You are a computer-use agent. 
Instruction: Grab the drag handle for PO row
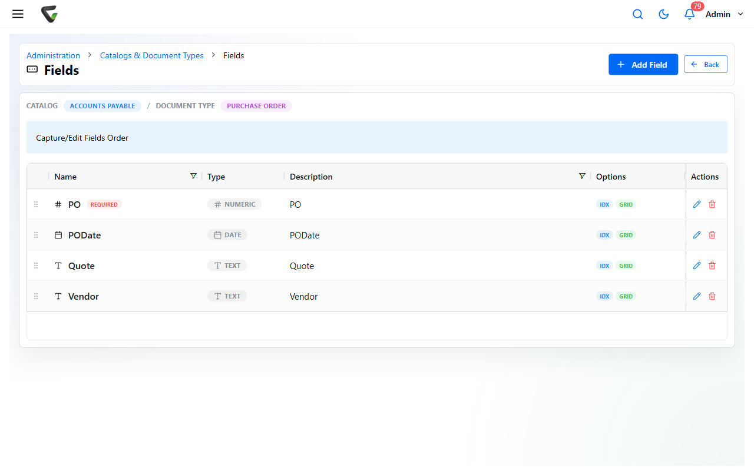(x=36, y=204)
